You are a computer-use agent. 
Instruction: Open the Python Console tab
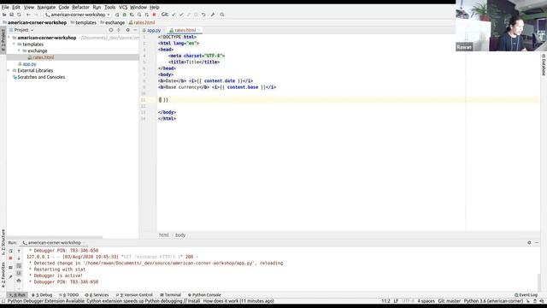tap(204, 295)
